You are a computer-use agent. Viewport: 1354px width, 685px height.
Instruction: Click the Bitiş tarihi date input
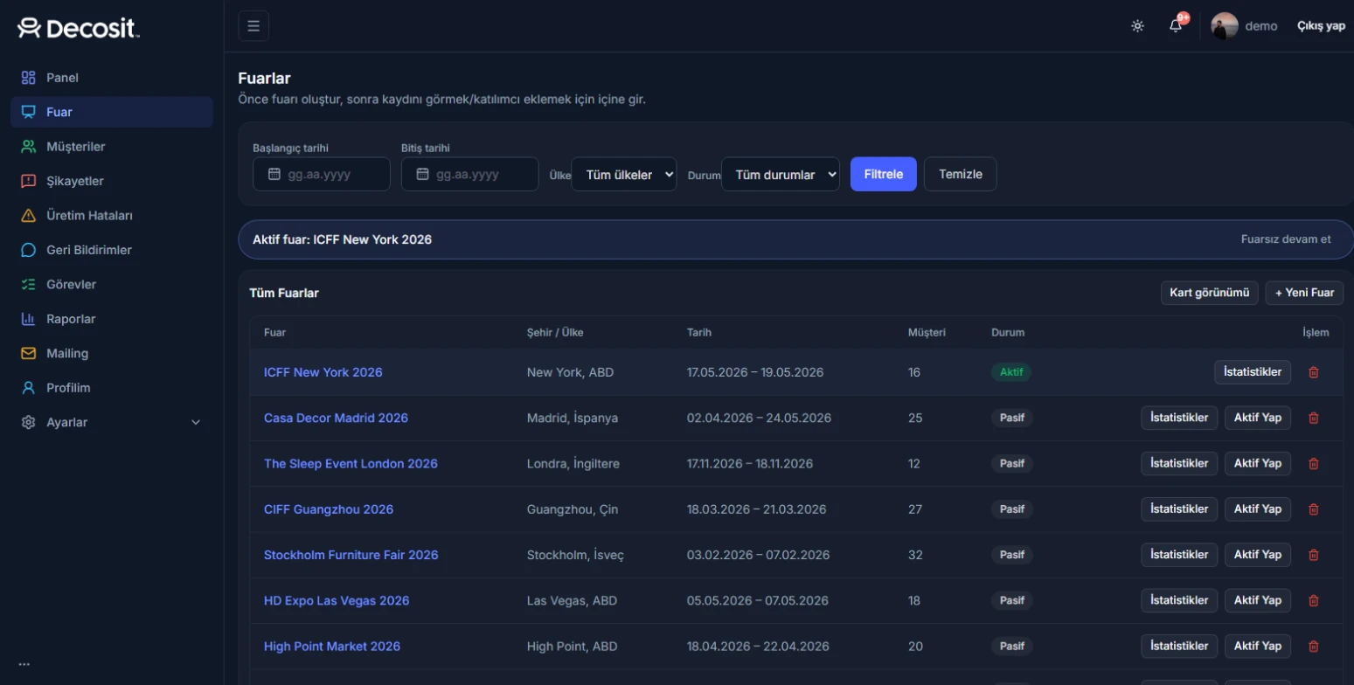(x=470, y=174)
